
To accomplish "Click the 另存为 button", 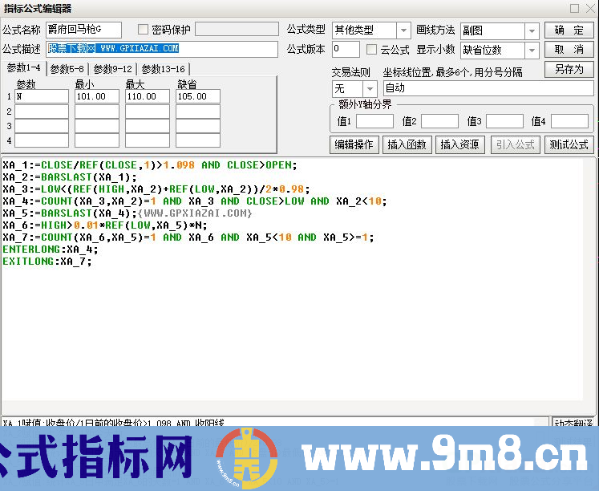I will tap(569, 70).
